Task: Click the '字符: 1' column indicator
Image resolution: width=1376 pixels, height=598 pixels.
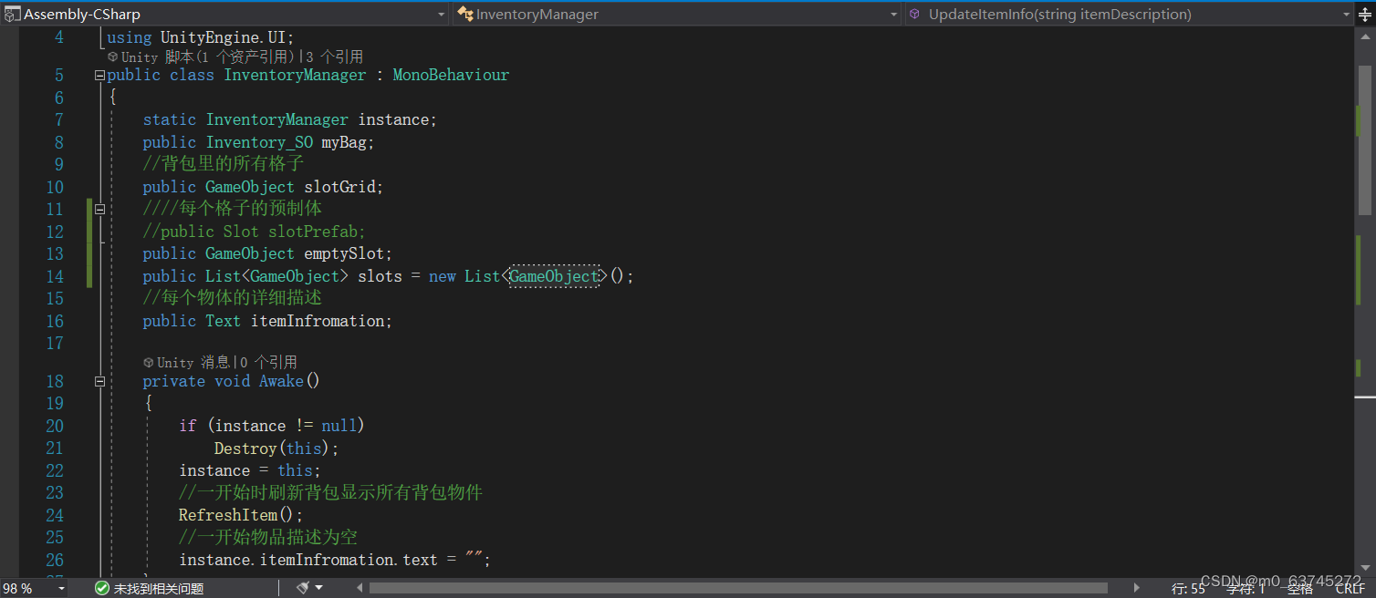Action: pos(1246,589)
